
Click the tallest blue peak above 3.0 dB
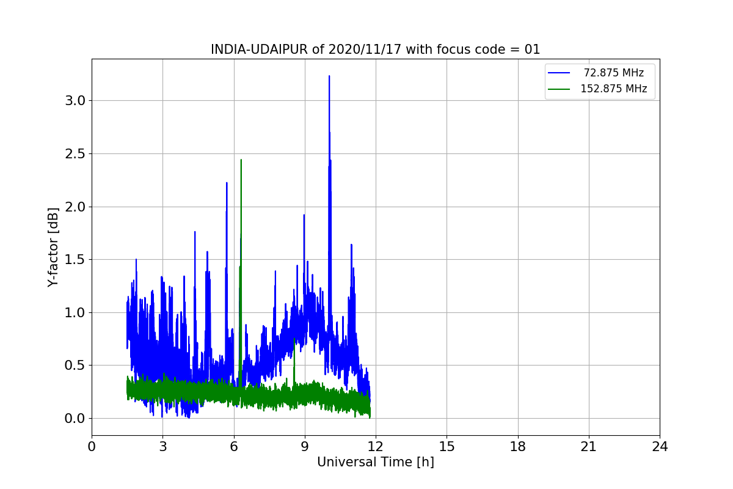[329, 77]
